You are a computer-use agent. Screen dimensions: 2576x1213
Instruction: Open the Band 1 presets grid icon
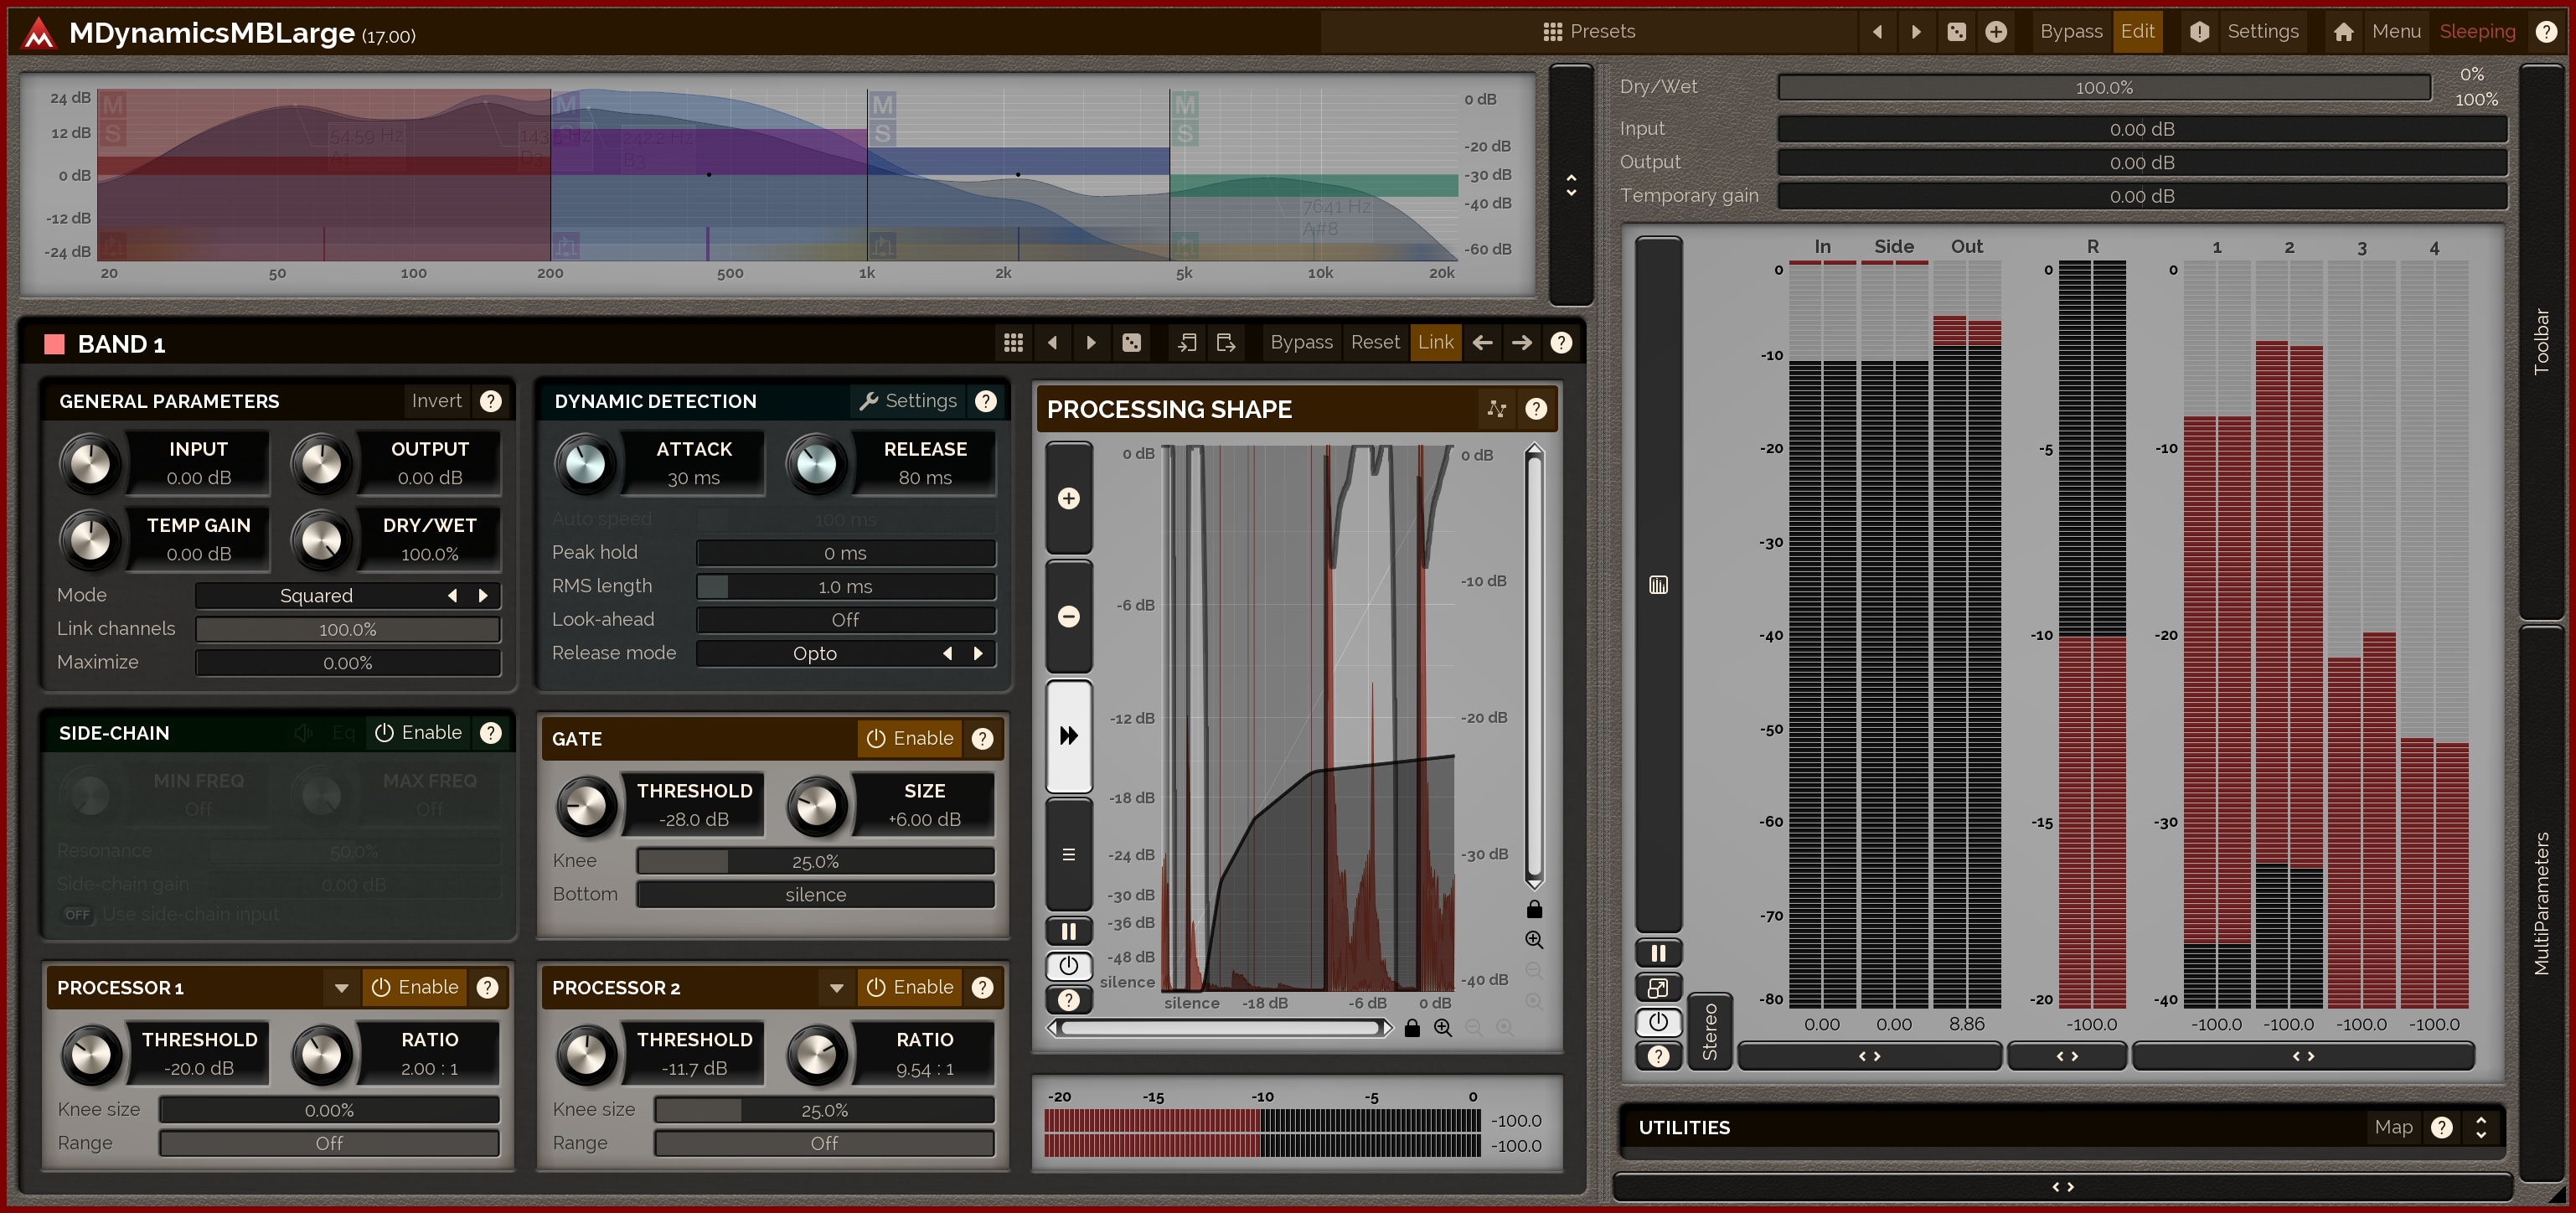coord(1013,343)
